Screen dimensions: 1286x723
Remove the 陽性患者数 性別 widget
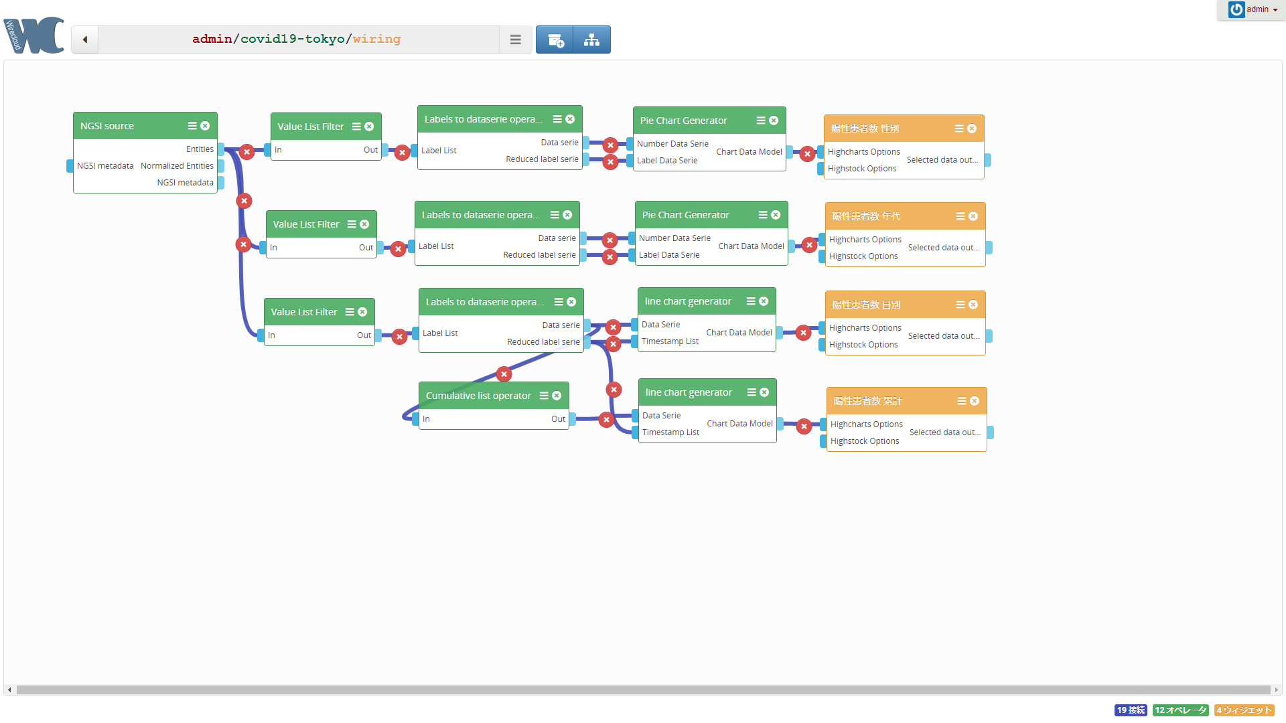pos(972,129)
